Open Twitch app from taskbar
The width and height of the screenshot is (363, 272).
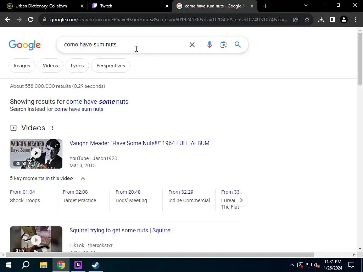(78, 265)
